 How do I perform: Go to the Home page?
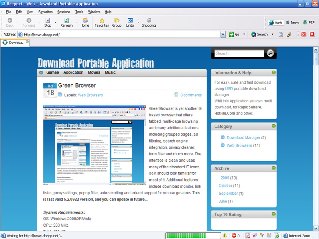point(85,23)
